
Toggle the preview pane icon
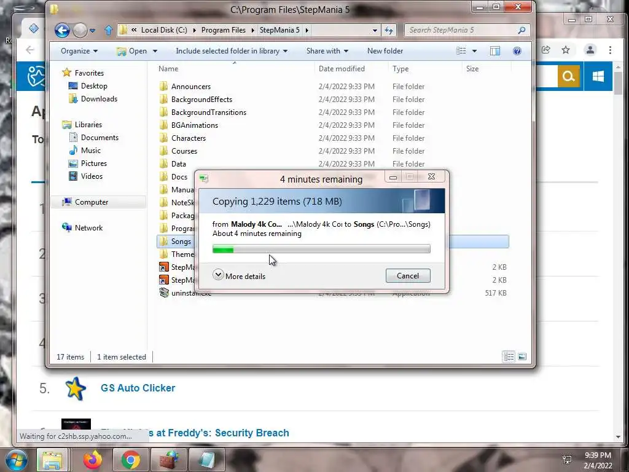tap(495, 51)
